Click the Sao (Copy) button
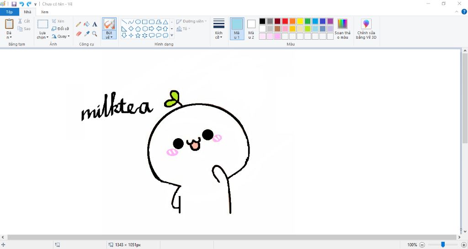 click(x=24, y=29)
